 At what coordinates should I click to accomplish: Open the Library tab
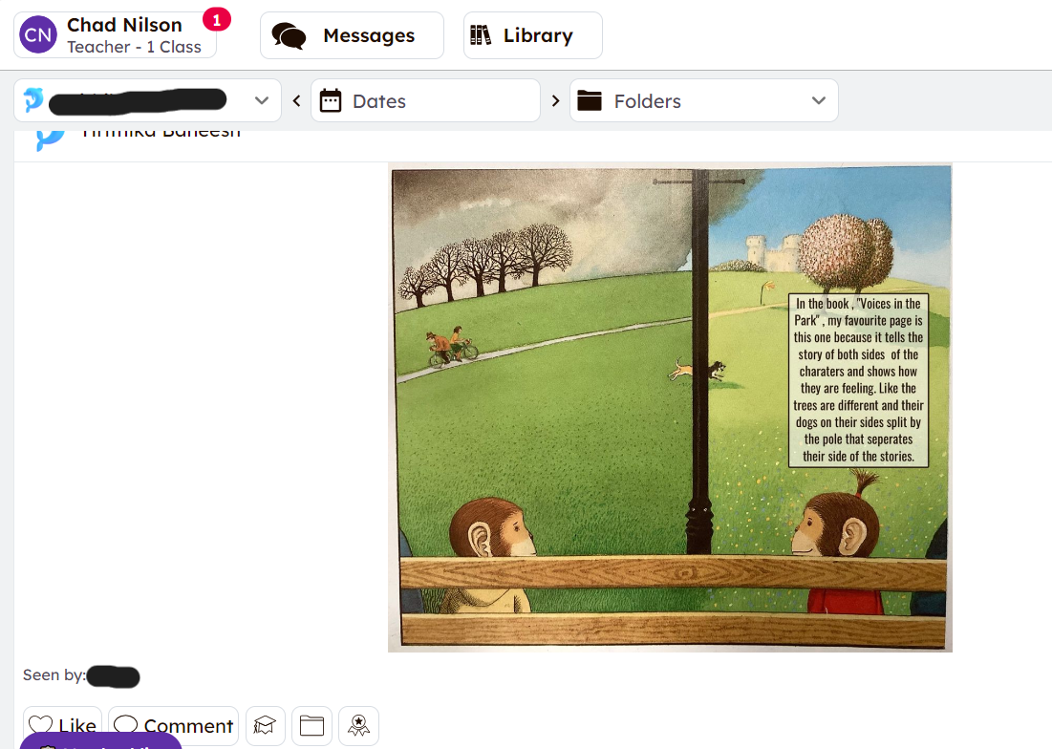pyautogui.click(x=532, y=35)
